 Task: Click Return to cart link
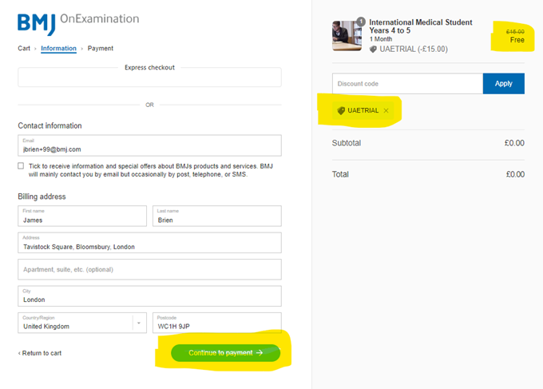click(40, 353)
